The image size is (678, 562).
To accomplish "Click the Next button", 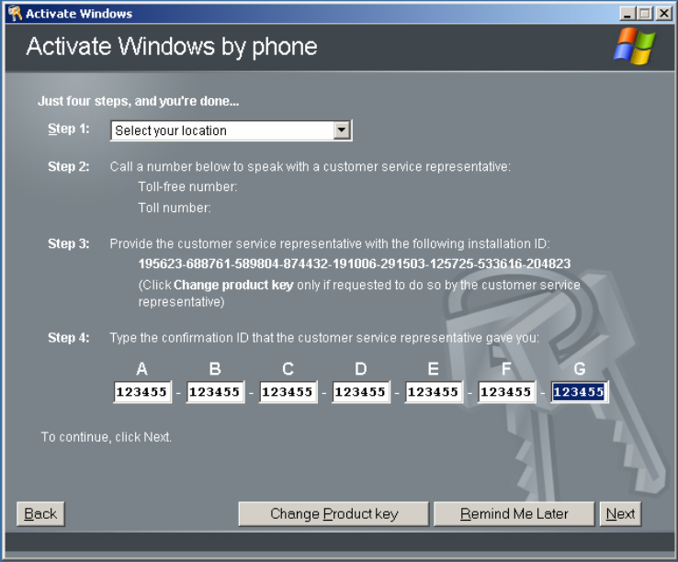I will (620, 513).
